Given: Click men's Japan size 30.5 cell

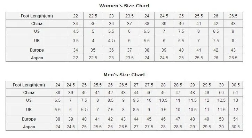Looking at the screenshot, I should 236,127.
